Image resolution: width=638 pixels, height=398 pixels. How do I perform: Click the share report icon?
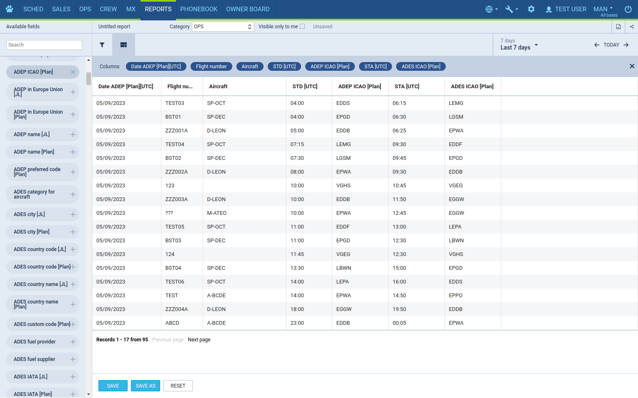point(631,27)
